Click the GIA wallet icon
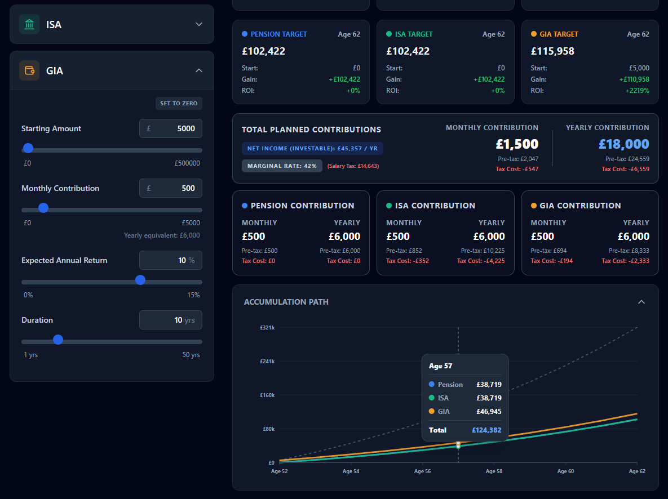 pyautogui.click(x=29, y=70)
